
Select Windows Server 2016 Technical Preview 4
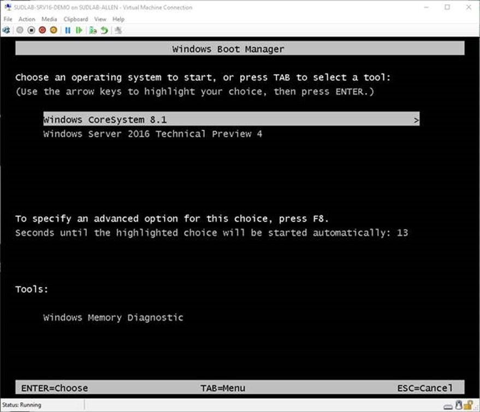[x=153, y=134]
